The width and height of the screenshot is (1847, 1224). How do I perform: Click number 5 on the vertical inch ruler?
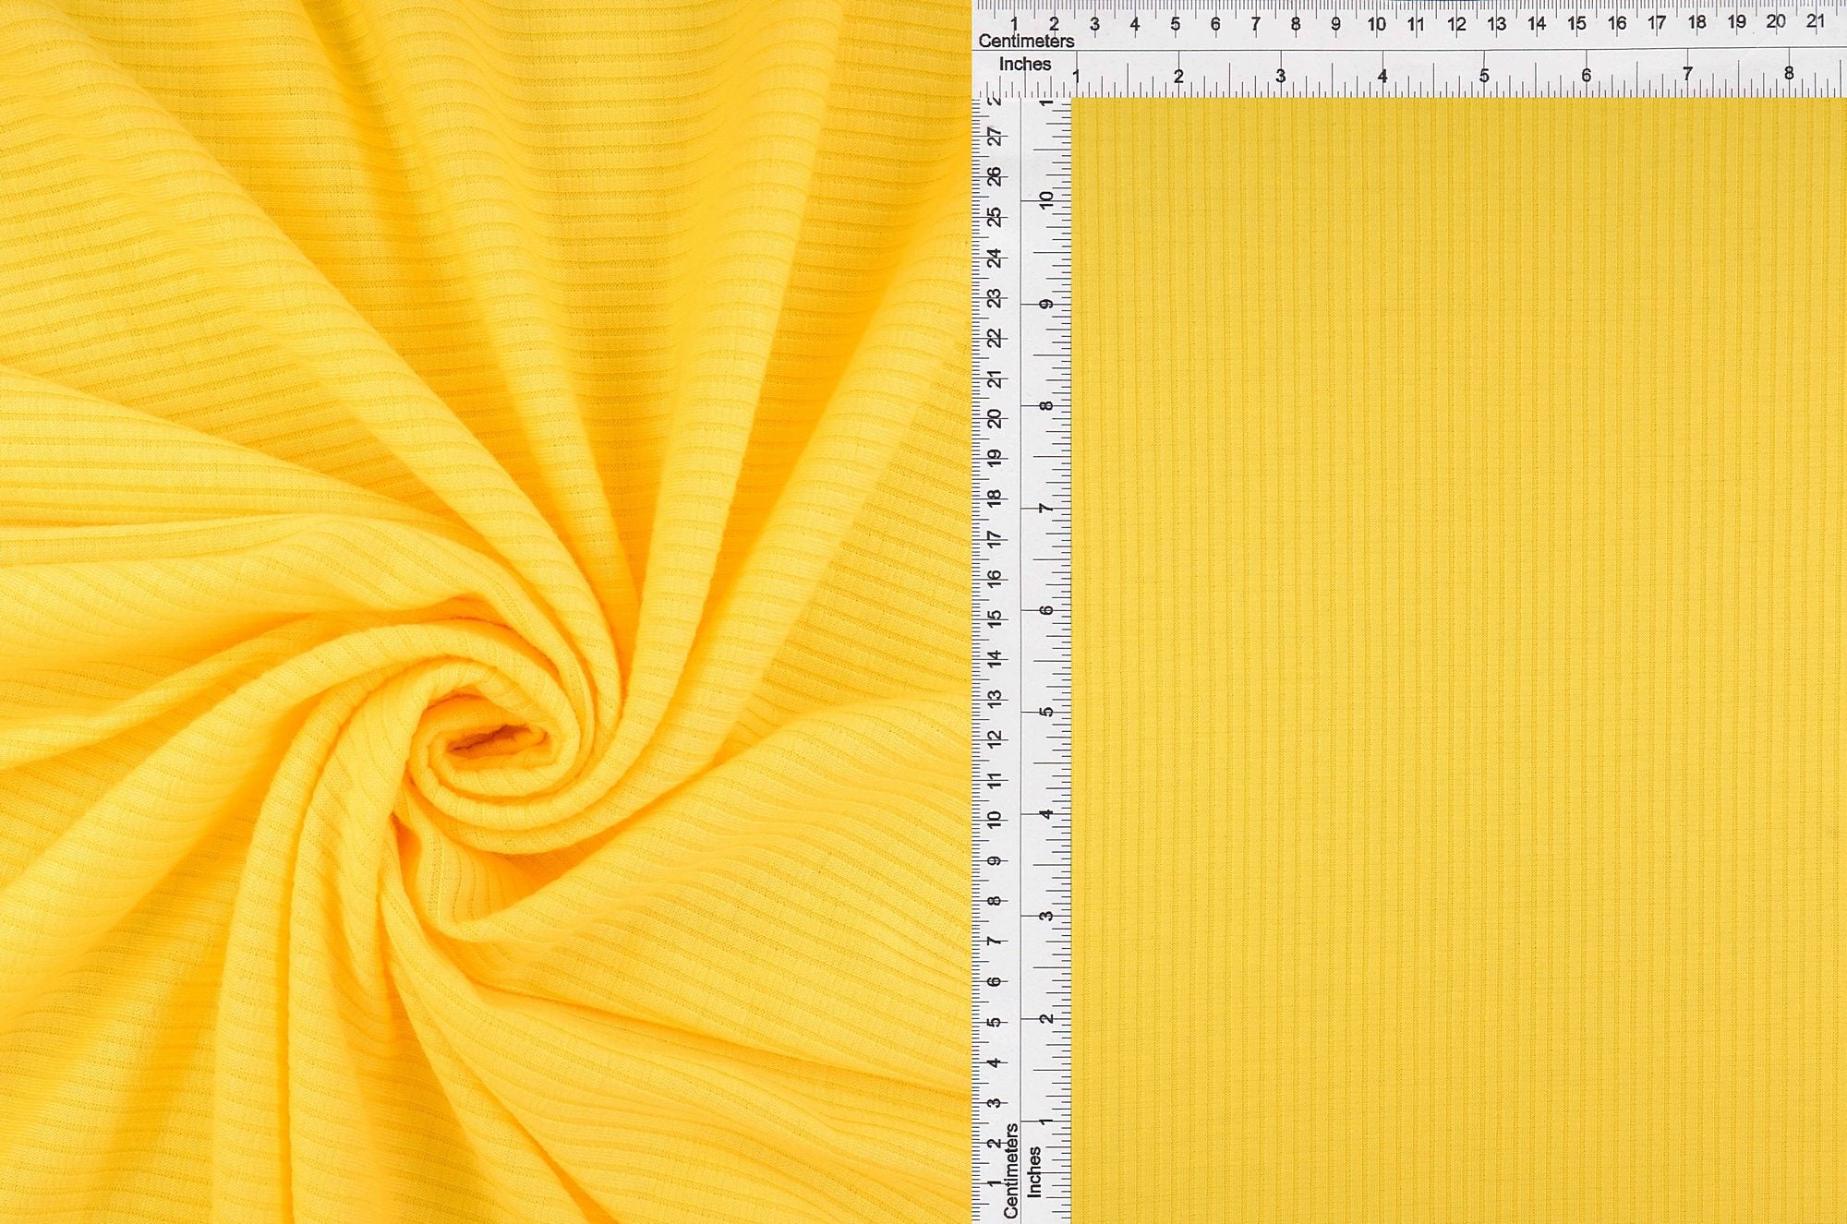[1045, 712]
